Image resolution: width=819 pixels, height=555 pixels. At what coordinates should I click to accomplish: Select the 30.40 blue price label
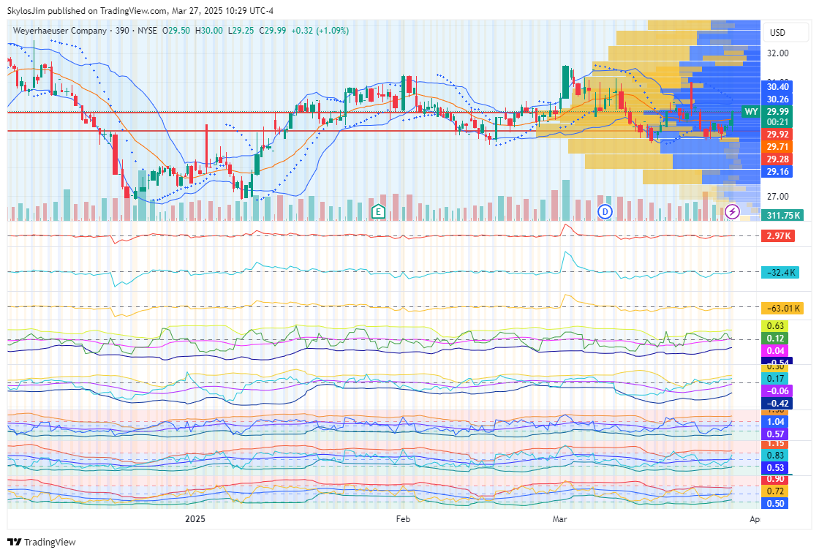tap(777, 87)
